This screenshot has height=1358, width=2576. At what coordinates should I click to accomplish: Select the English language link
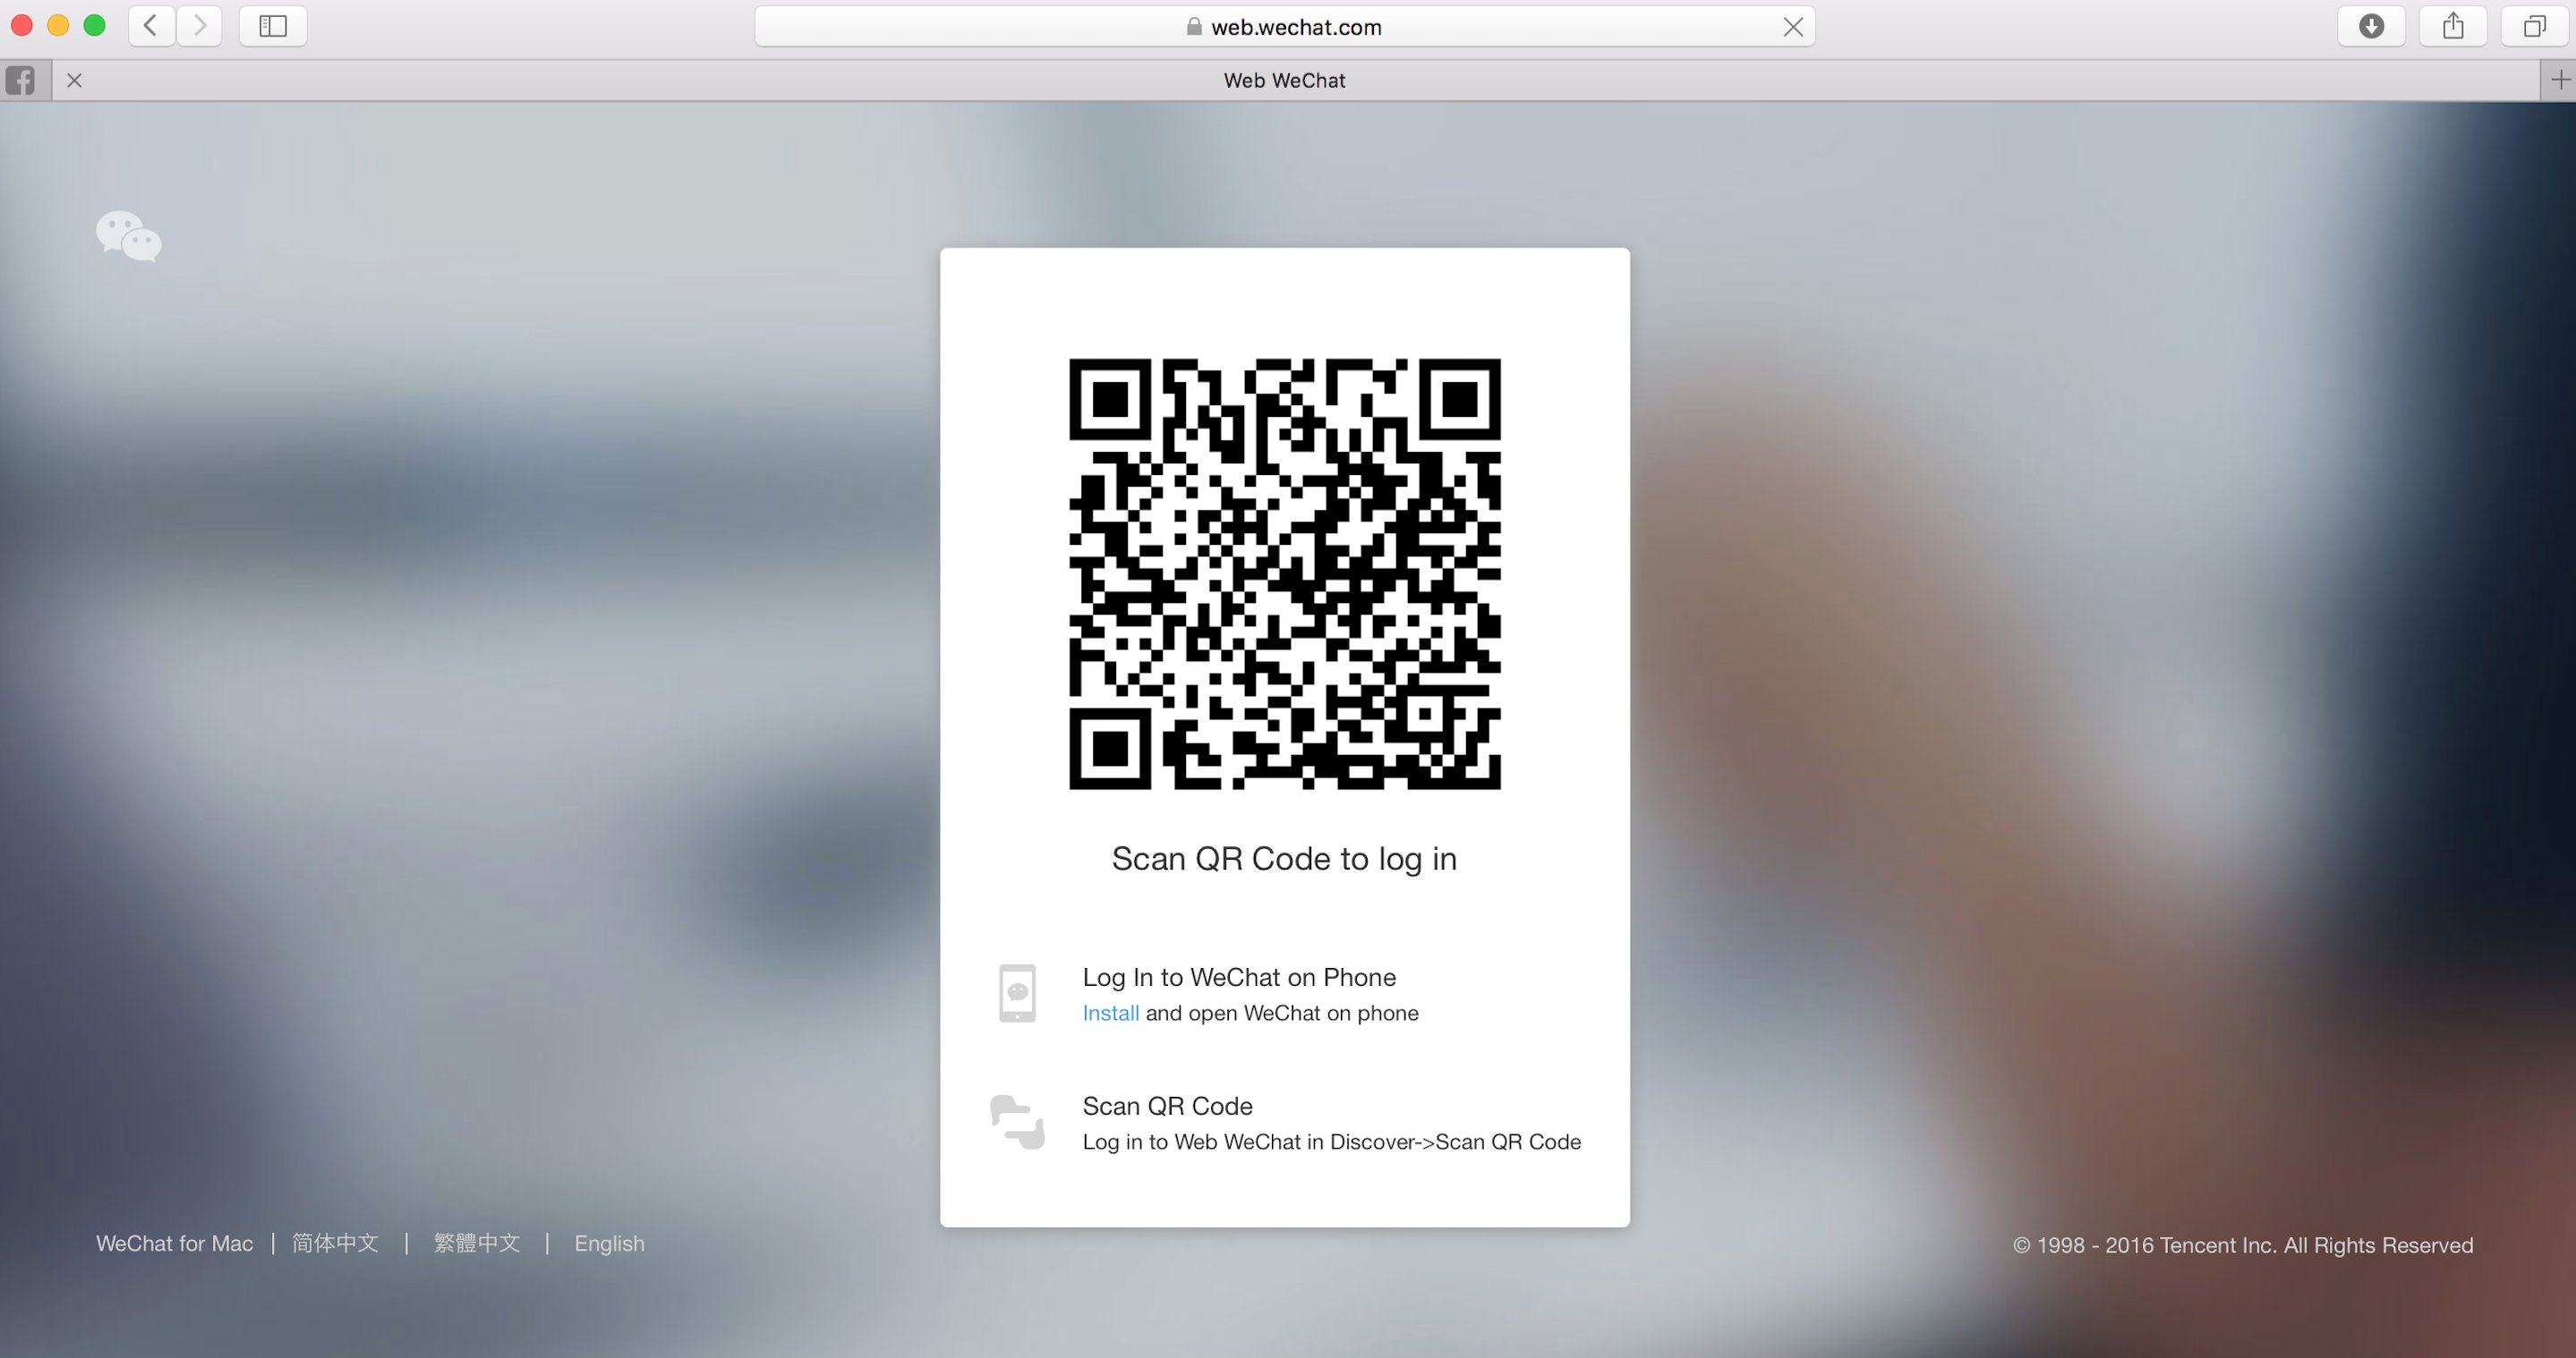point(609,1243)
